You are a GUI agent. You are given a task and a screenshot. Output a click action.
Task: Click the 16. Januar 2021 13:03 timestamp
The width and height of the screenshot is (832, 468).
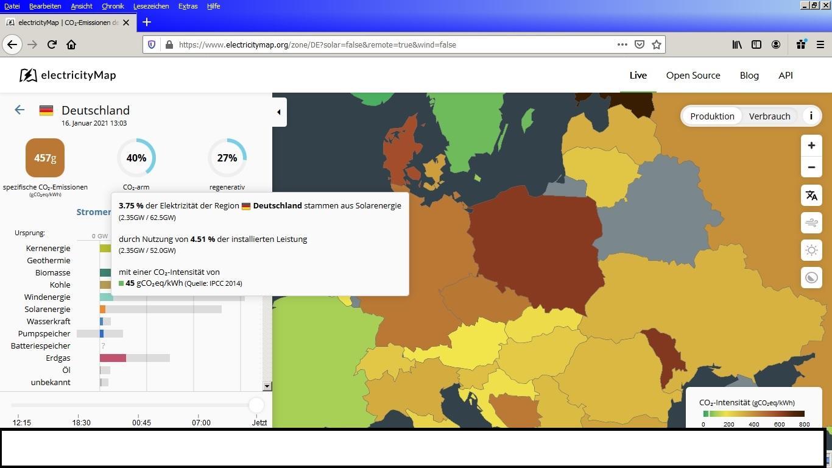pyautogui.click(x=94, y=123)
